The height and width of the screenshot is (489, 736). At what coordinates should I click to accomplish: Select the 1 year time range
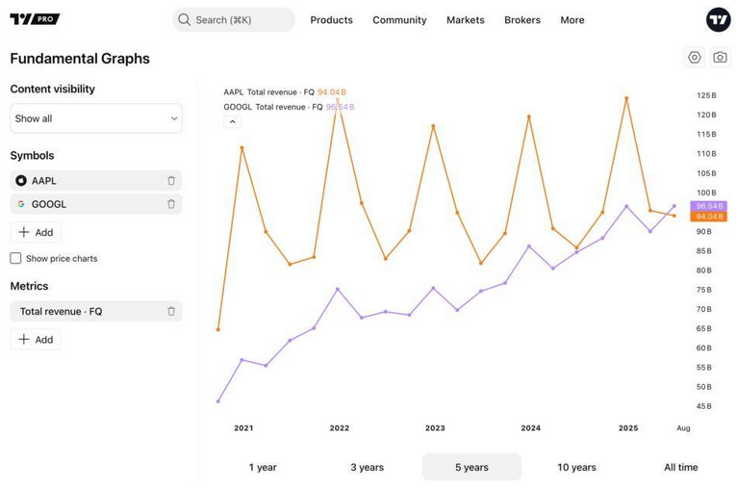click(x=263, y=467)
